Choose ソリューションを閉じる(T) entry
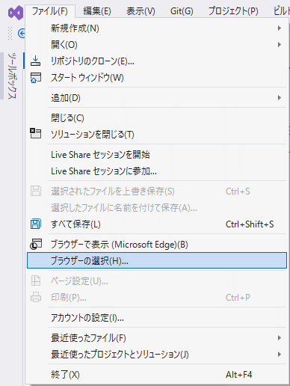Screen dimensions: 290x386 pos(157,135)
